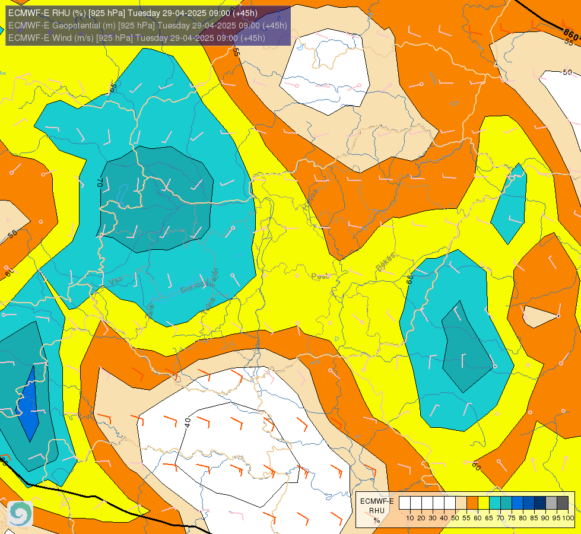Image resolution: width=581 pixels, height=534 pixels.
Task: Click the legend tick label 30
Action: (433, 518)
